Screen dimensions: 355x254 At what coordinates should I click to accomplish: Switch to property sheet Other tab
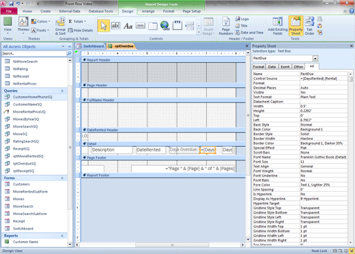(298, 67)
